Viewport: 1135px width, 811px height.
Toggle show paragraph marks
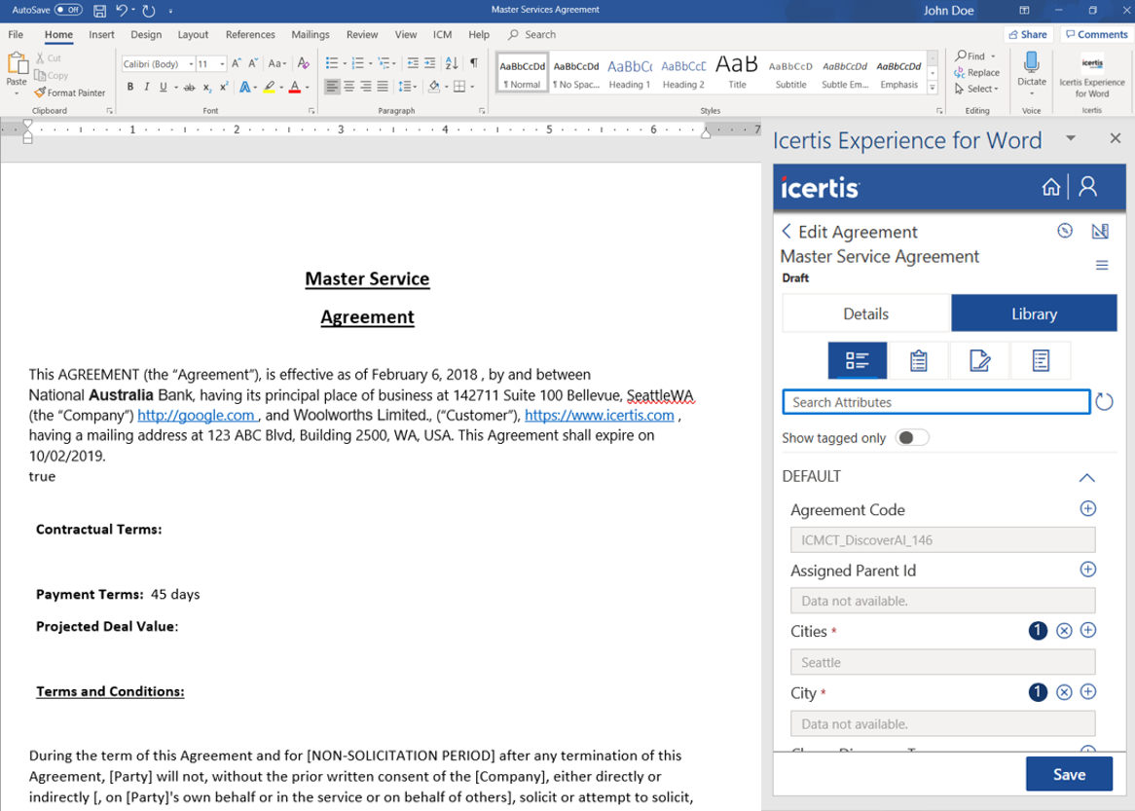coord(473,63)
